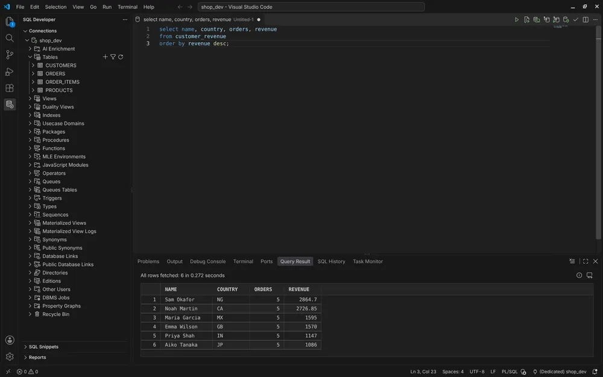The width and height of the screenshot is (603, 377).
Task: Click Spaces: 4 indentation setting
Action: coord(453,372)
